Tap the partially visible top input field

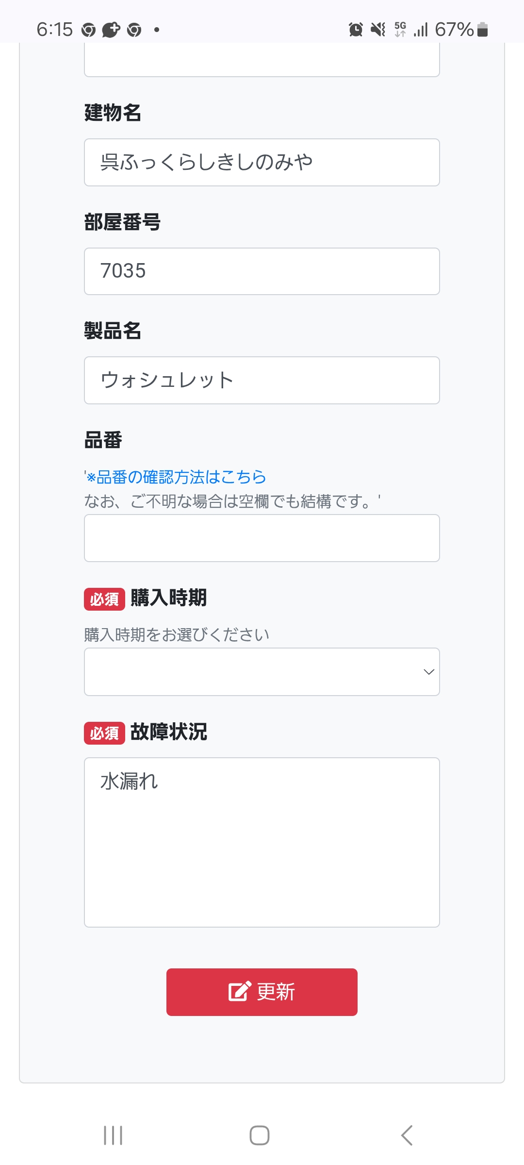tap(262, 61)
